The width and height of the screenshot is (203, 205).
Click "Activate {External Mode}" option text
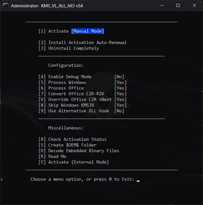click(79, 162)
